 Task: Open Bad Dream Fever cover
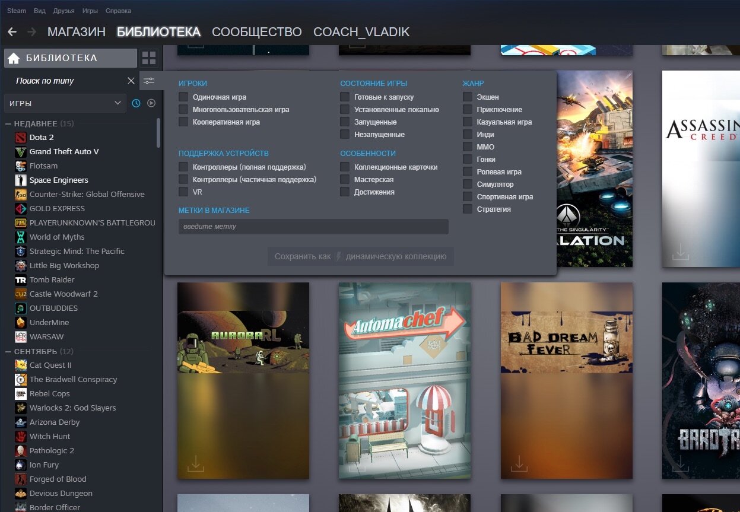pos(567,380)
